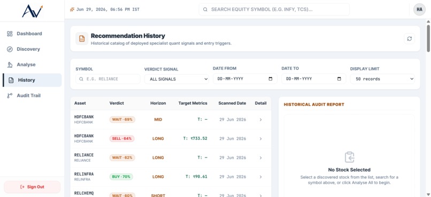Open the Display Limit dropdown
431x197 pixels.
[382, 78]
